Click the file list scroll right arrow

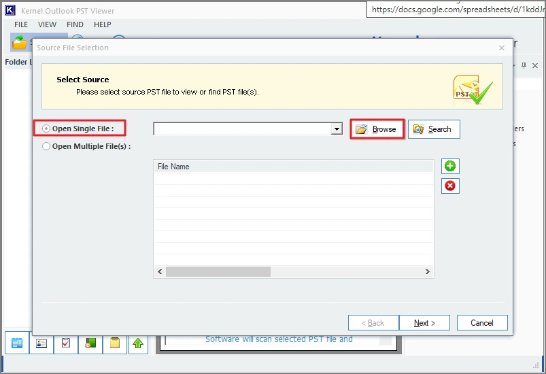coord(427,271)
